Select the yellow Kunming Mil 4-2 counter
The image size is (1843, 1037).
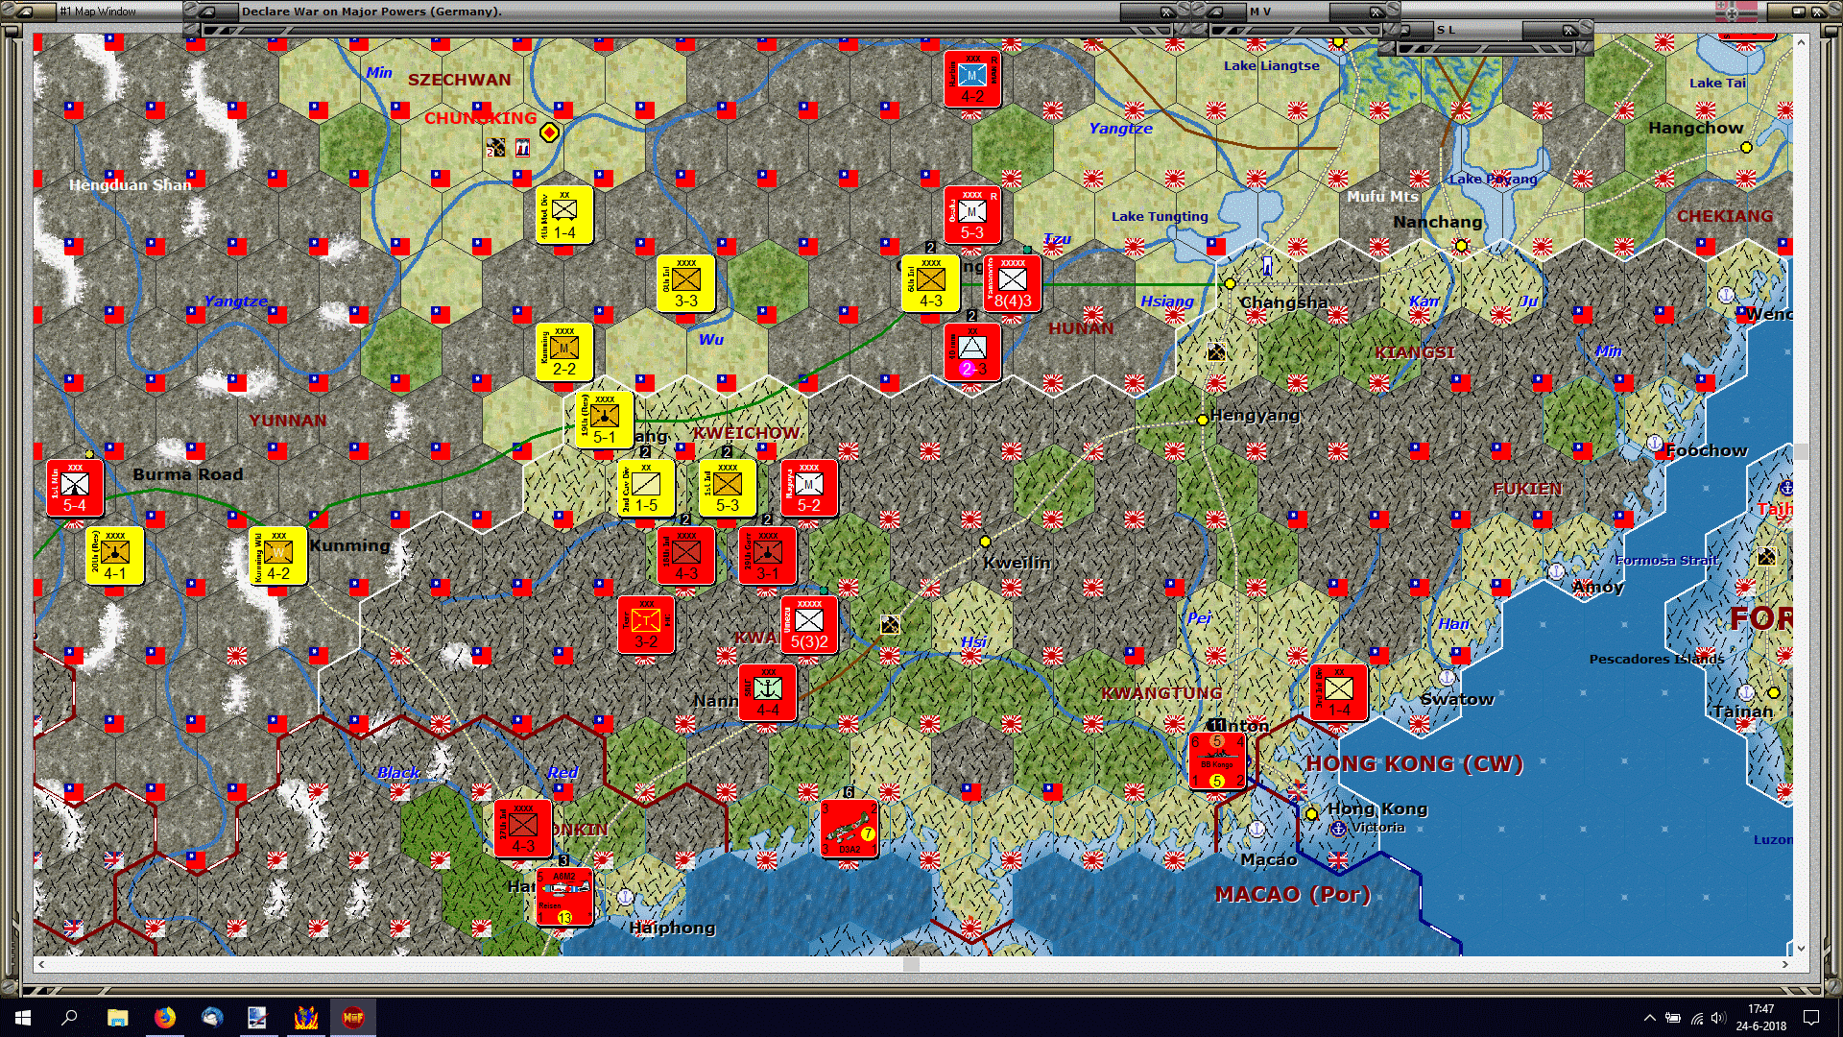click(278, 556)
